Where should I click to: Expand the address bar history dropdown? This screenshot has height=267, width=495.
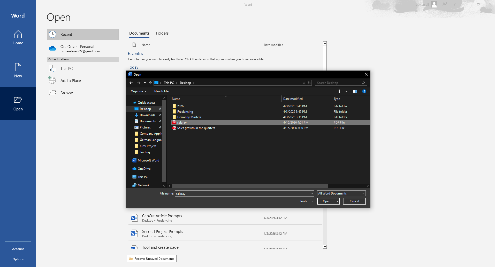click(x=304, y=83)
